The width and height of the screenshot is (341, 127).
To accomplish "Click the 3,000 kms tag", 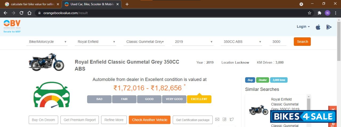I will 279,80.
